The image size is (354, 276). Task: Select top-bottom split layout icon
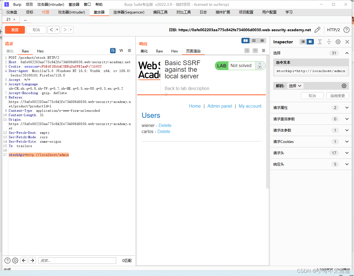[254, 41]
